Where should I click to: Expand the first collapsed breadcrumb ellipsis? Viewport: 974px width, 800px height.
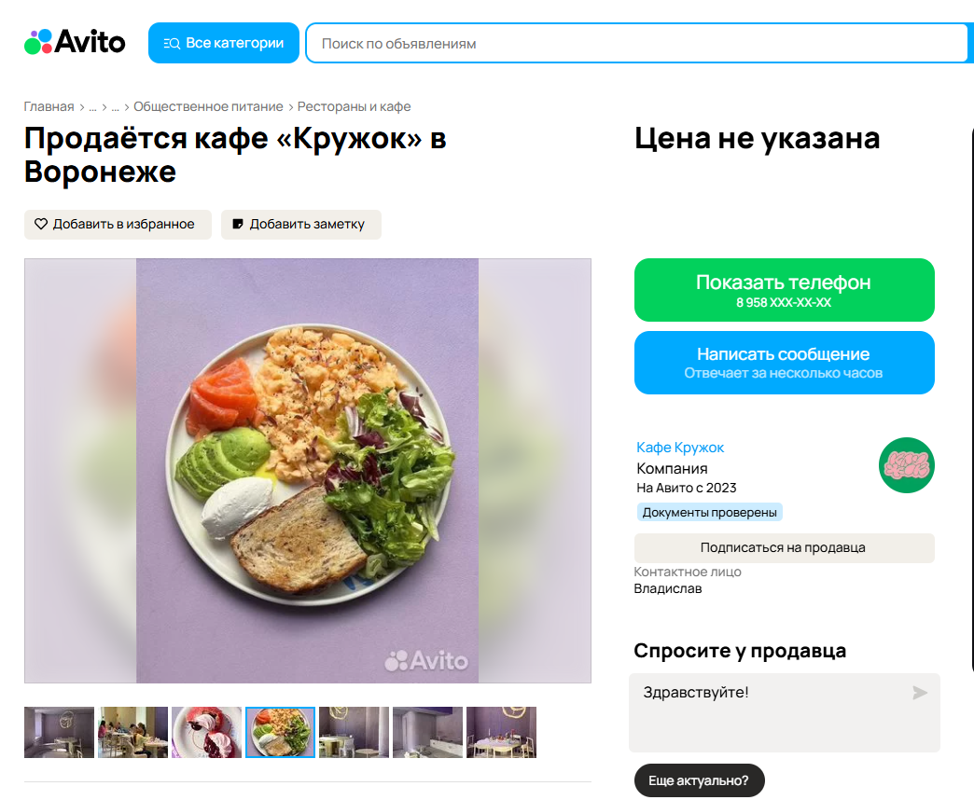92,106
